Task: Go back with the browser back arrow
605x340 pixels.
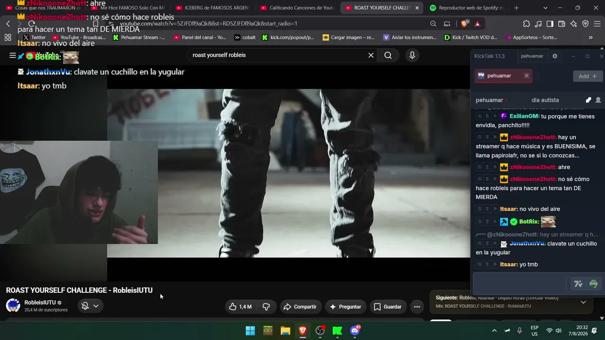Action: (8, 24)
